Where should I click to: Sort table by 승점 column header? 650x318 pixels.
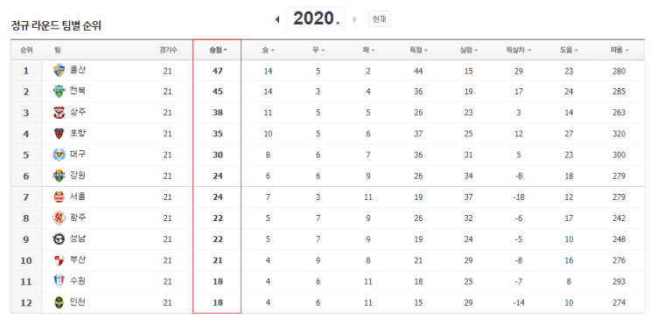pos(218,50)
